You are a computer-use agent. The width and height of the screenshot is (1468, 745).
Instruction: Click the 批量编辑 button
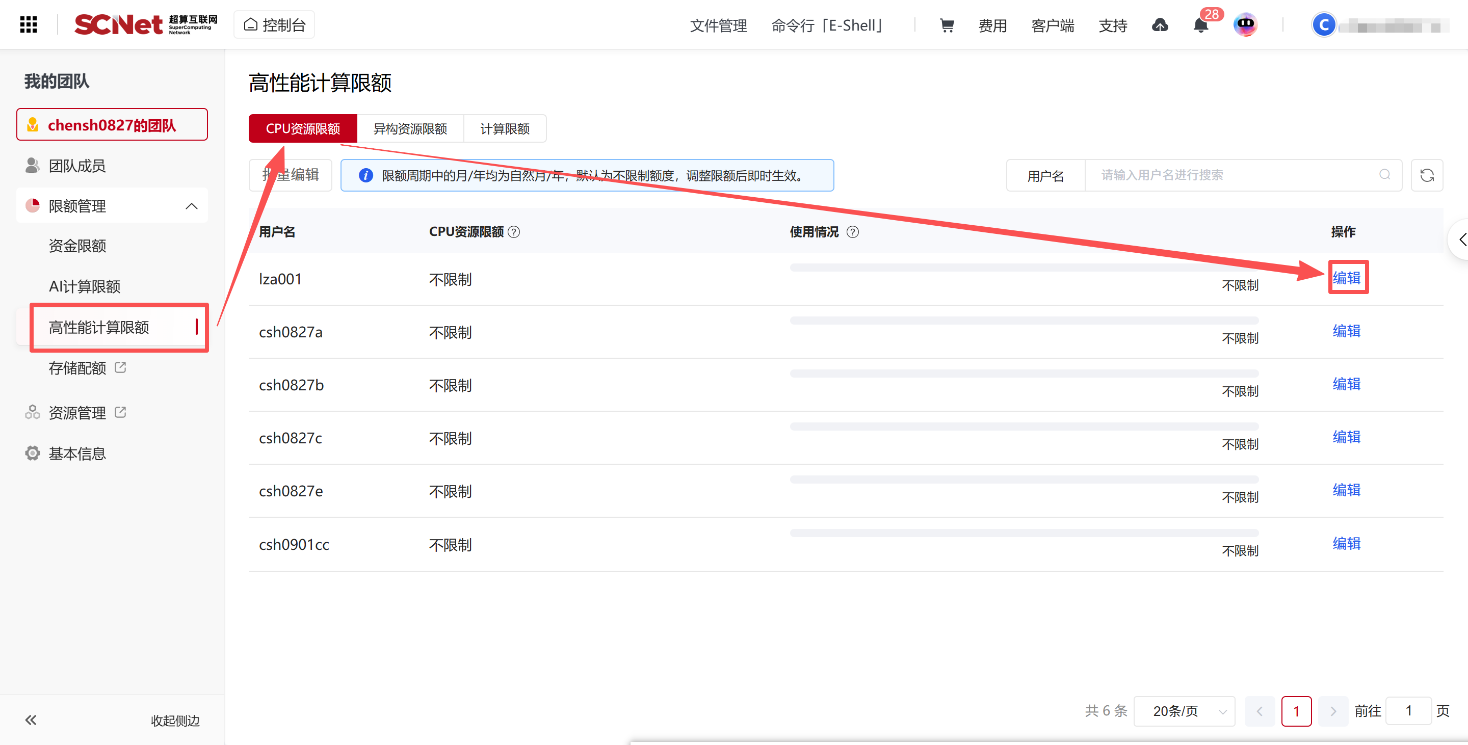(291, 175)
